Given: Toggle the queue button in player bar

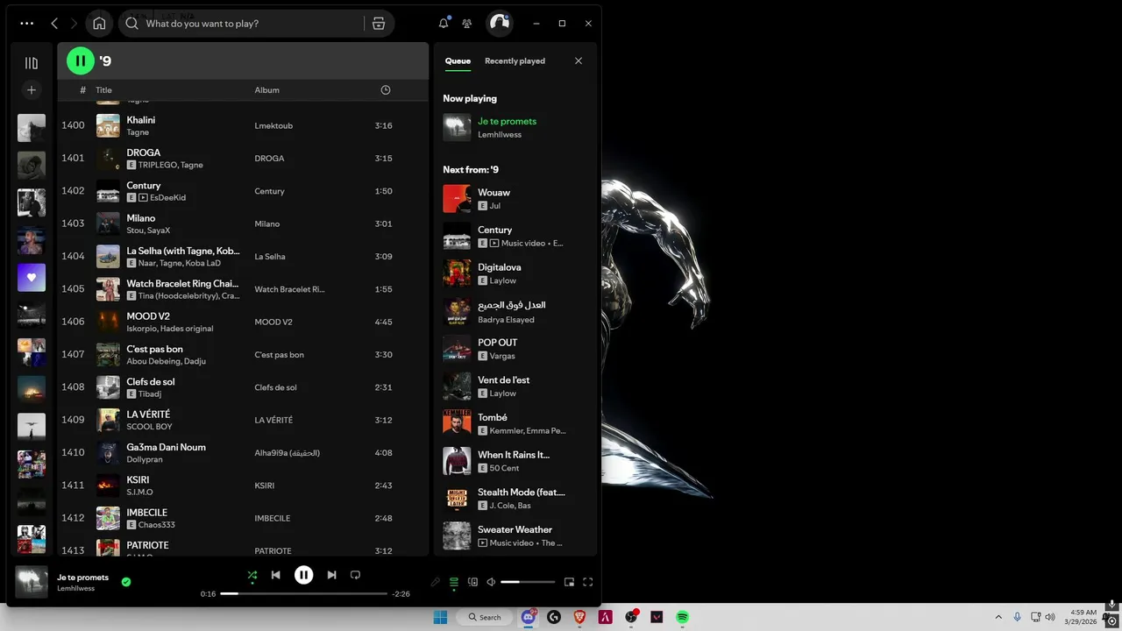Looking at the screenshot, I should pos(454,582).
